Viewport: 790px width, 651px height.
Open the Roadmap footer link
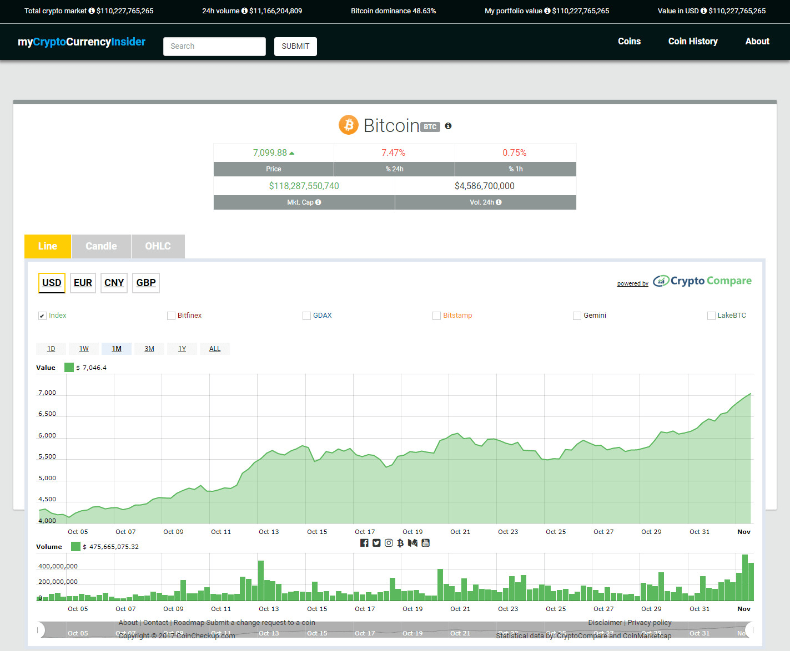[189, 623]
